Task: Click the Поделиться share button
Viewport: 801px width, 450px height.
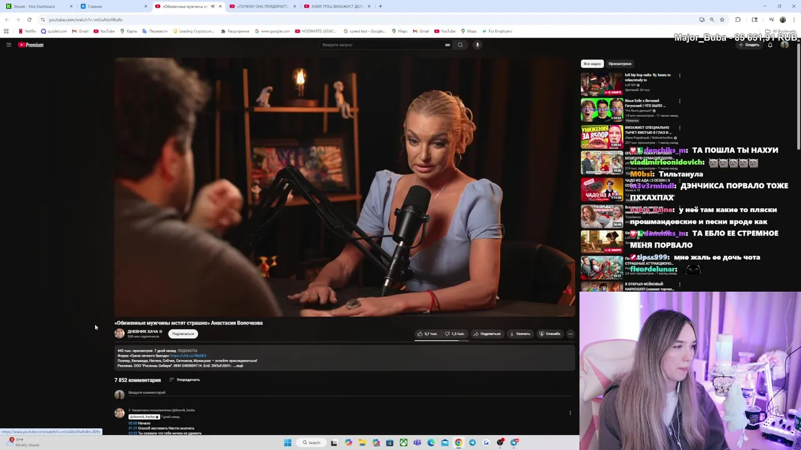Action: [487, 334]
